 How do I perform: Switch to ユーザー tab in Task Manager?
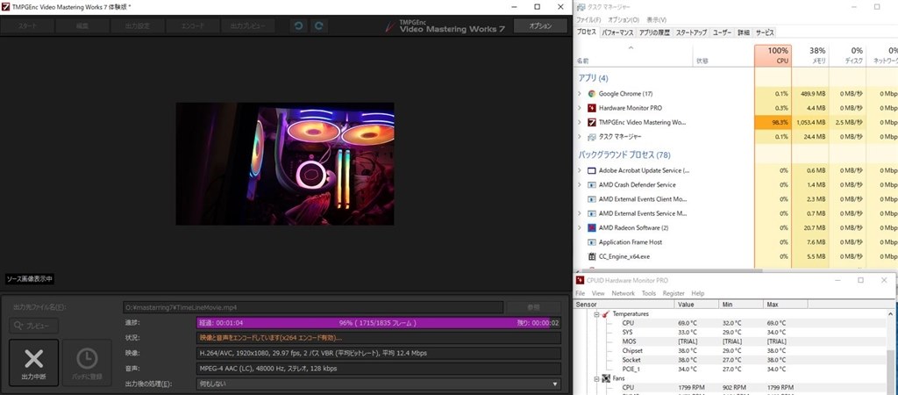point(722,32)
